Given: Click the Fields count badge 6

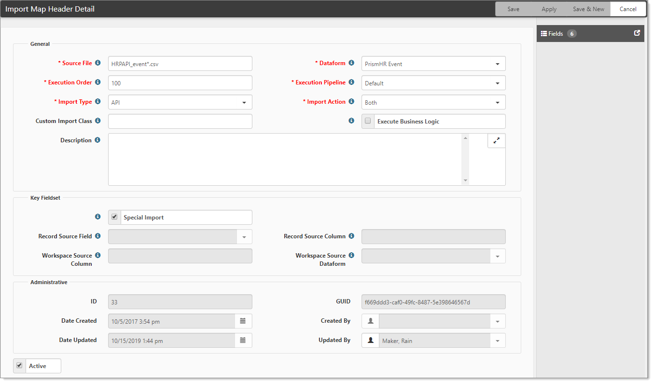Looking at the screenshot, I should (x=572, y=34).
